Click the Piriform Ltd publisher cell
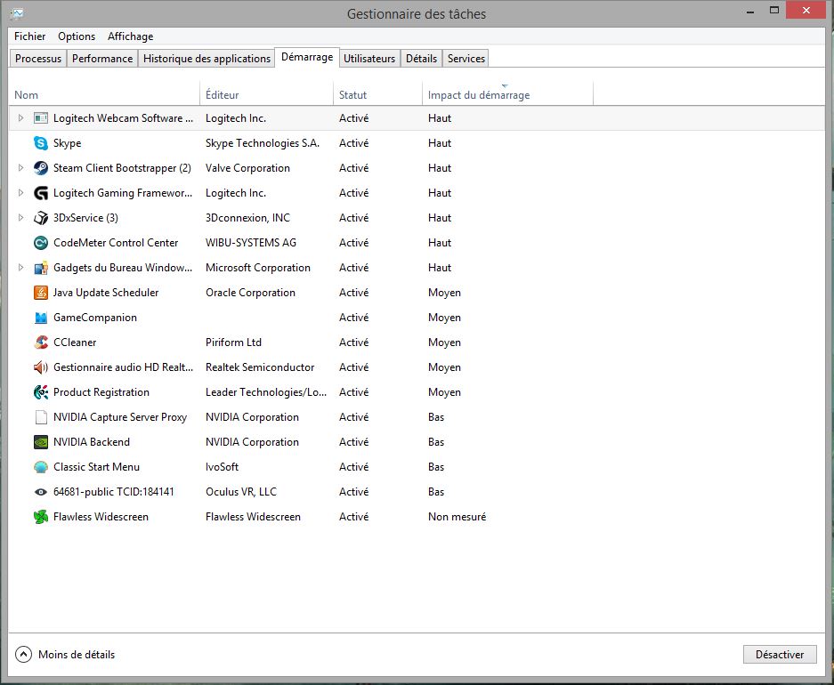This screenshot has width=834, height=685. tap(233, 342)
